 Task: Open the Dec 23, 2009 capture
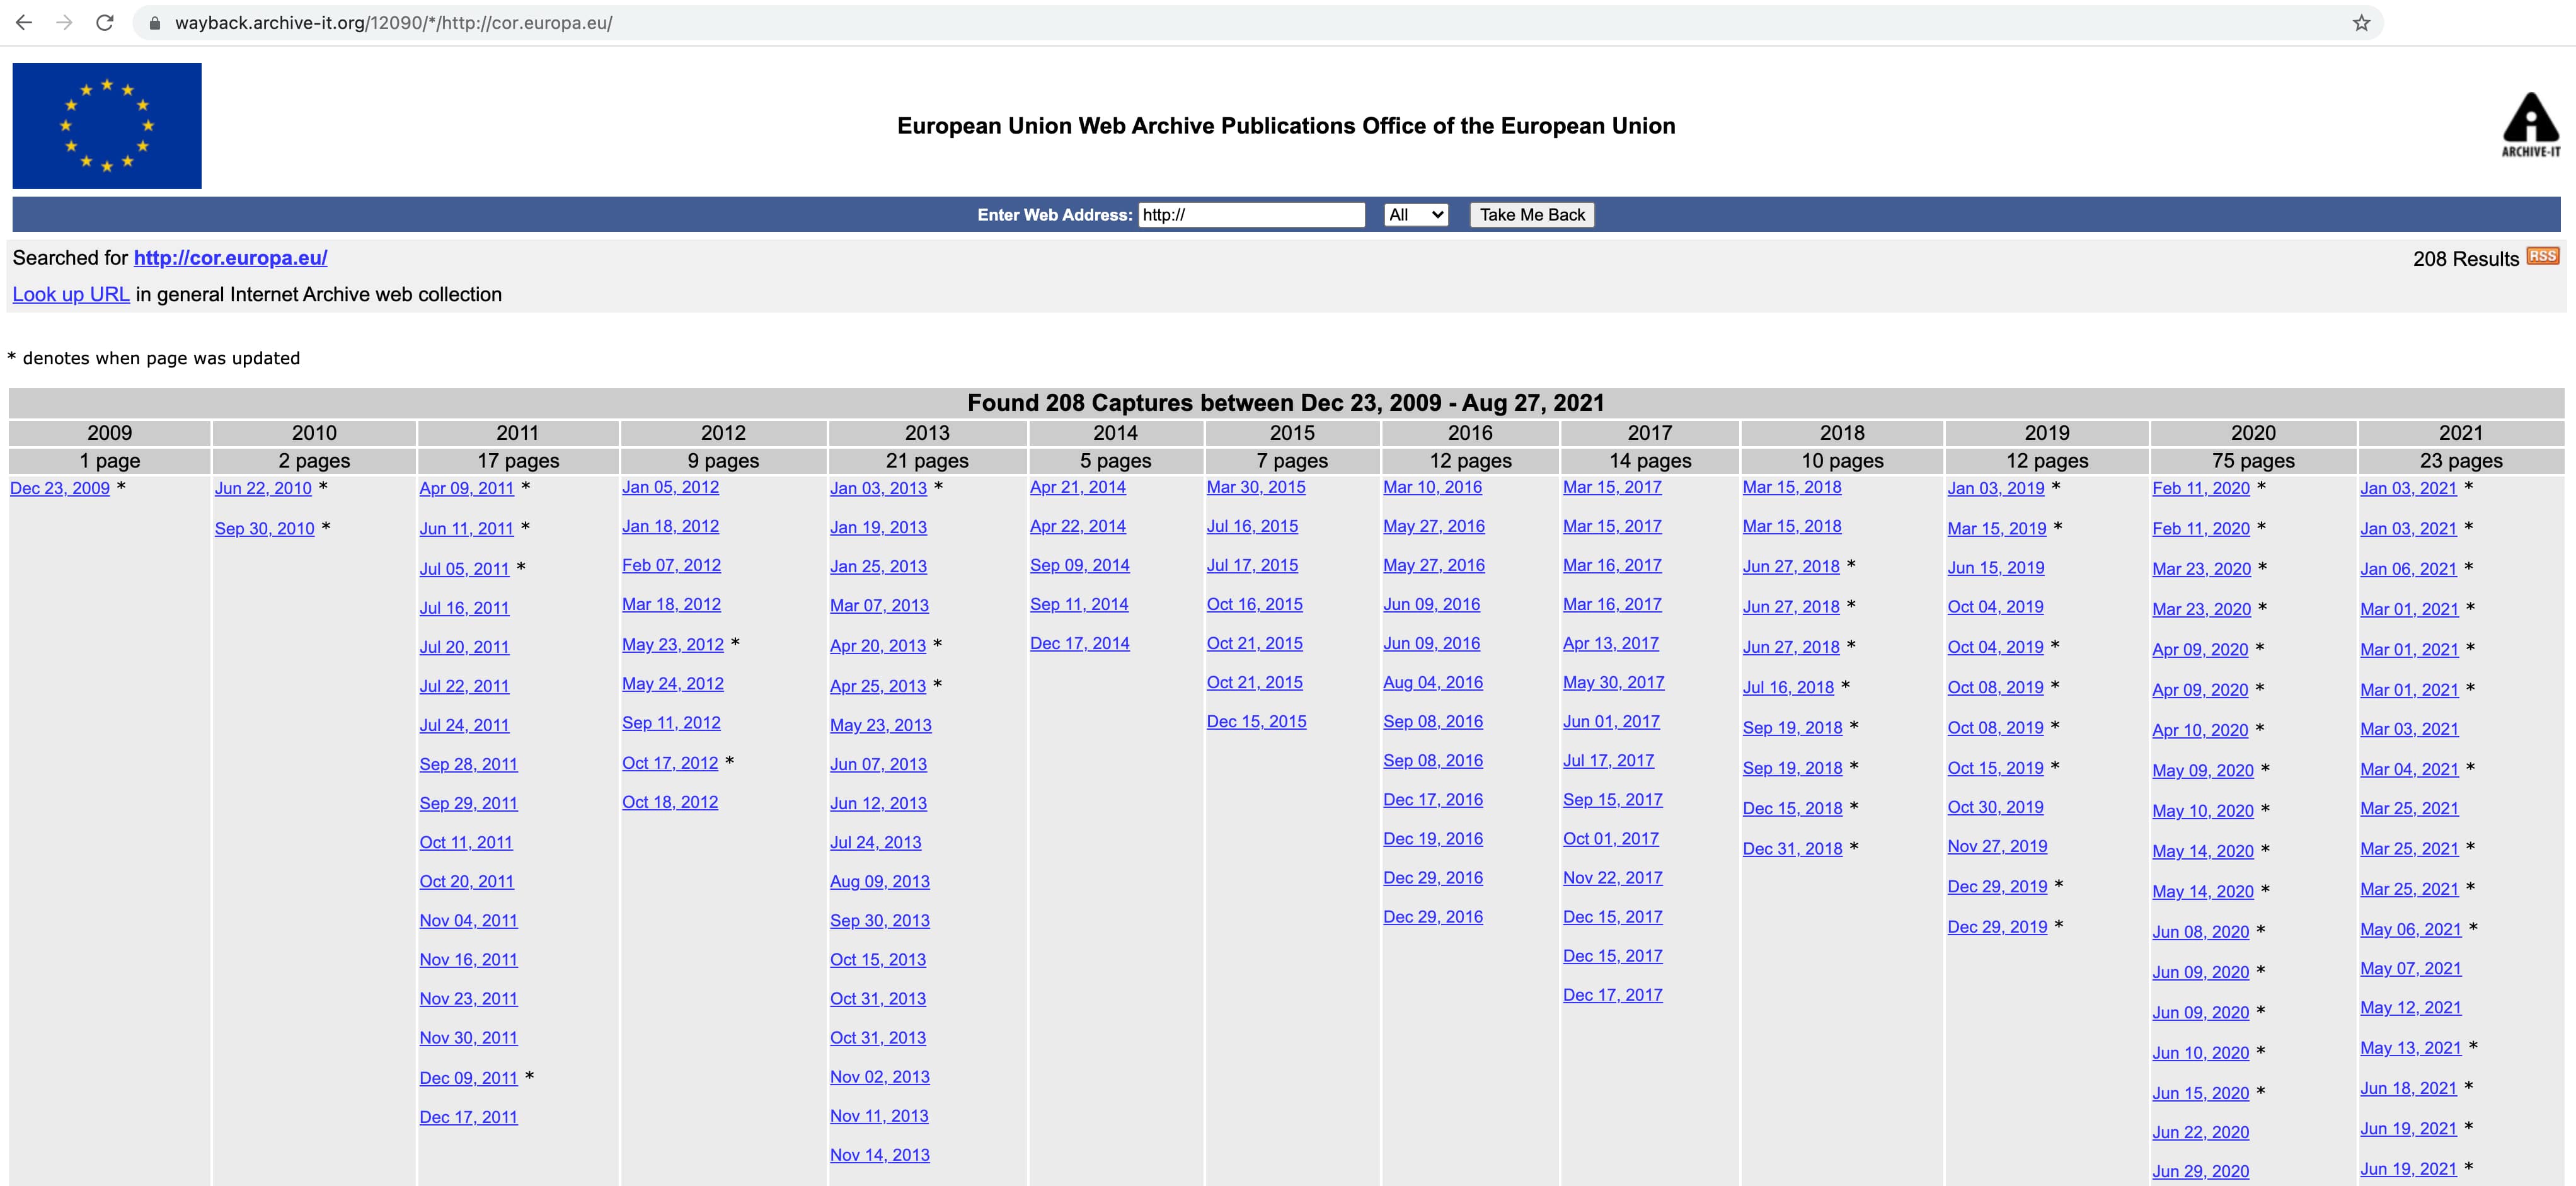point(60,488)
